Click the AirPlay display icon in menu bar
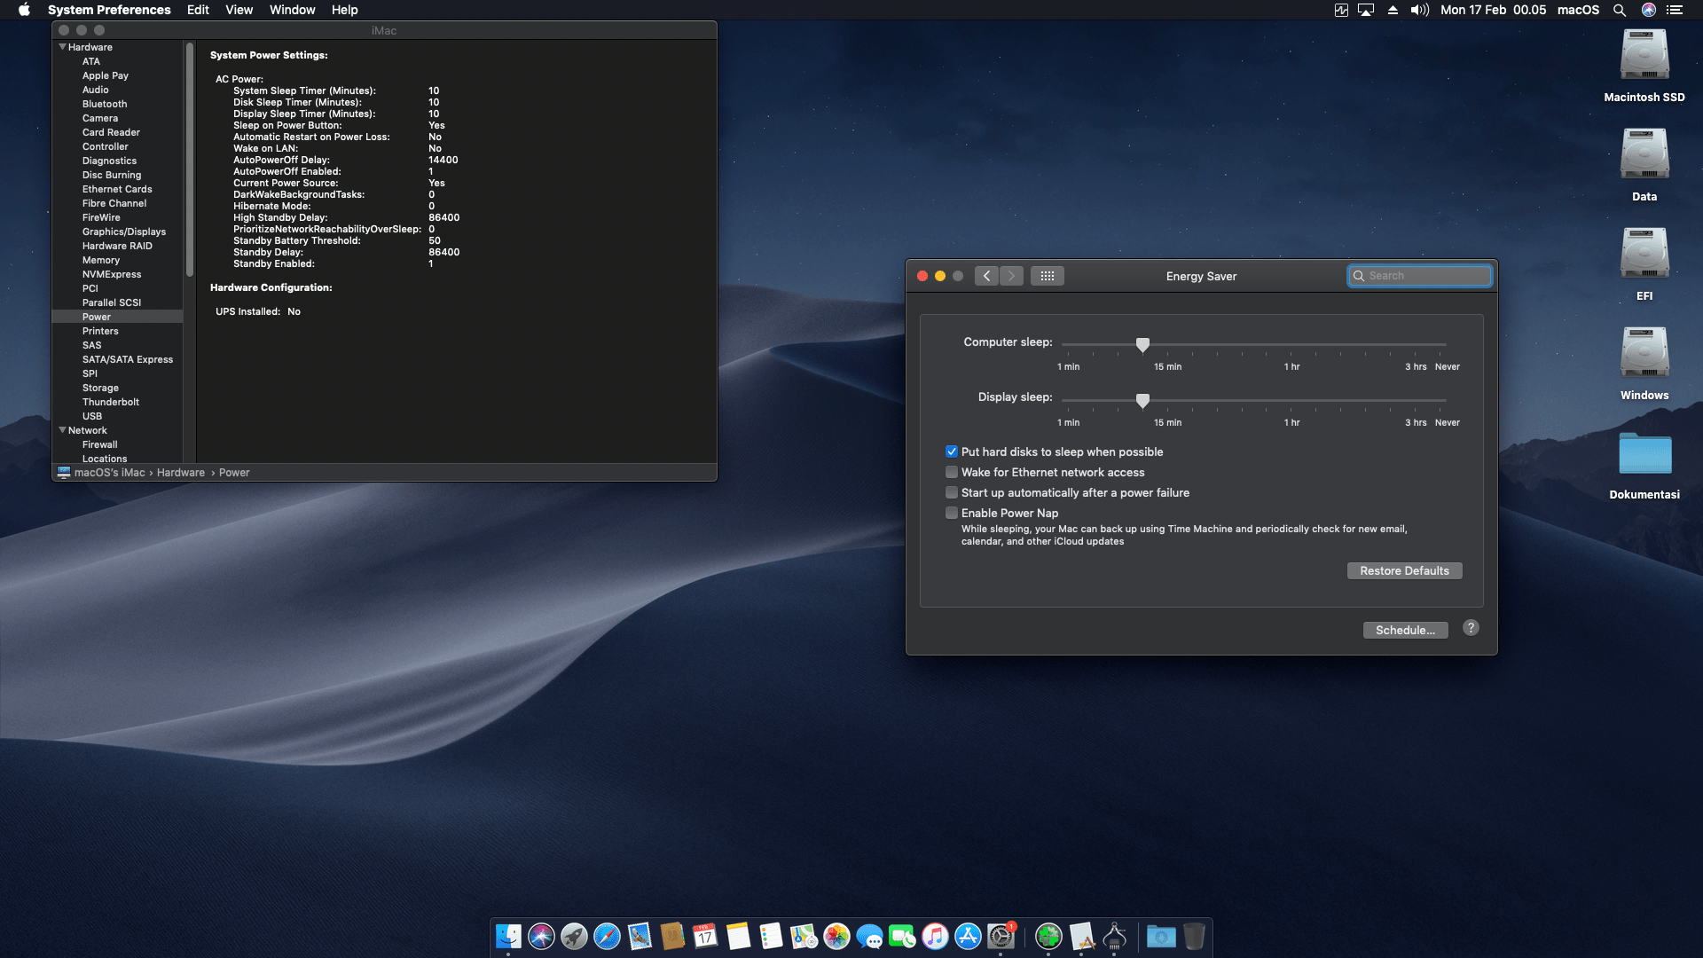The height and width of the screenshot is (958, 1703). (1366, 10)
